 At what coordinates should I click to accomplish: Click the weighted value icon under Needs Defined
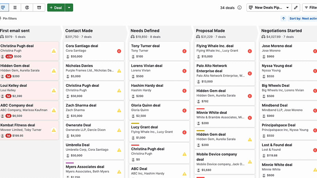point(133,37)
